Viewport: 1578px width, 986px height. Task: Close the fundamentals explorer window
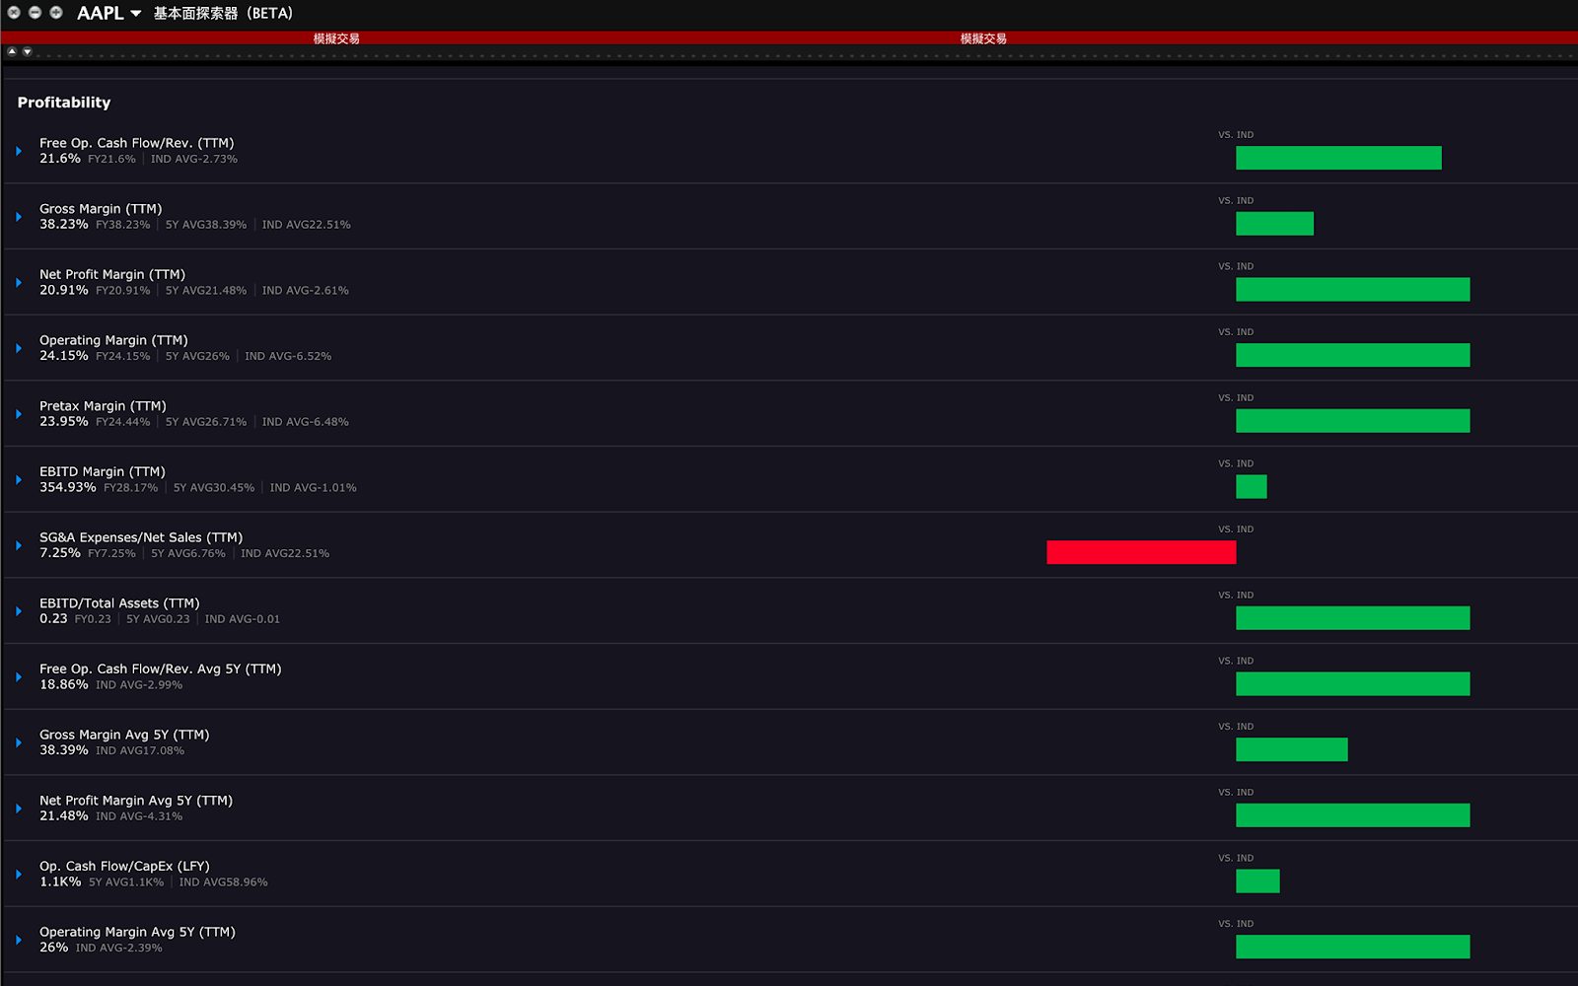(14, 13)
